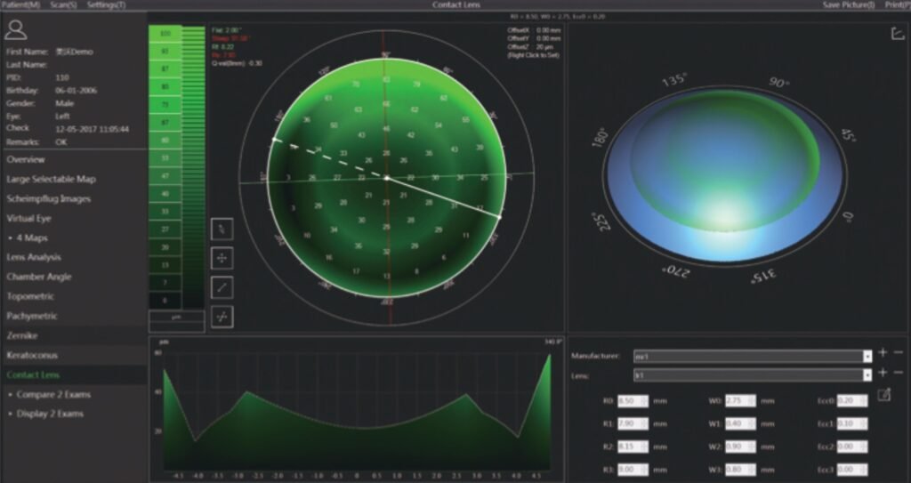Select the solid diagonal line tool
The height and width of the screenshot is (483, 911).
[x=222, y=287]
